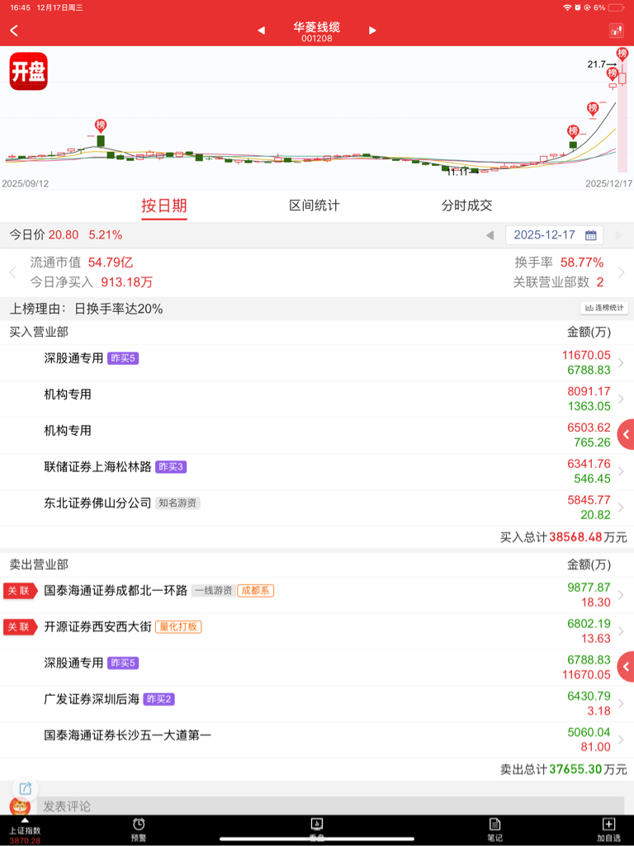634x846 pixels.
Task: Expand chevron for 5060.04 sell row
Action: (621, 740)
